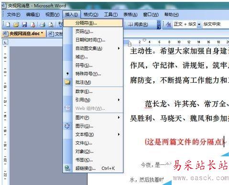This screenshot has height=185, width=229.
Task: Click the 正文 + 华文 style box
Action: point(185,24)
